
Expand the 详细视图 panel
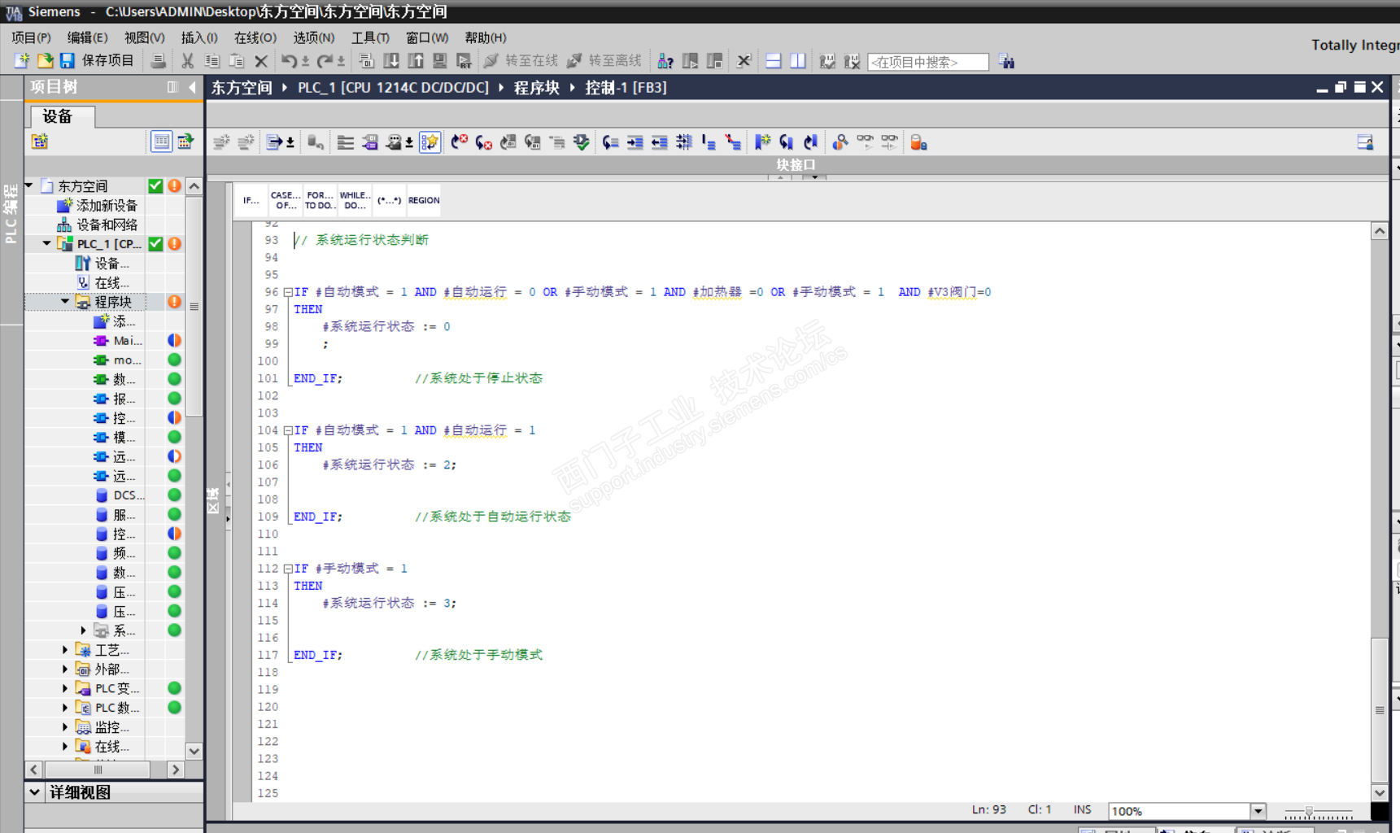34,792
